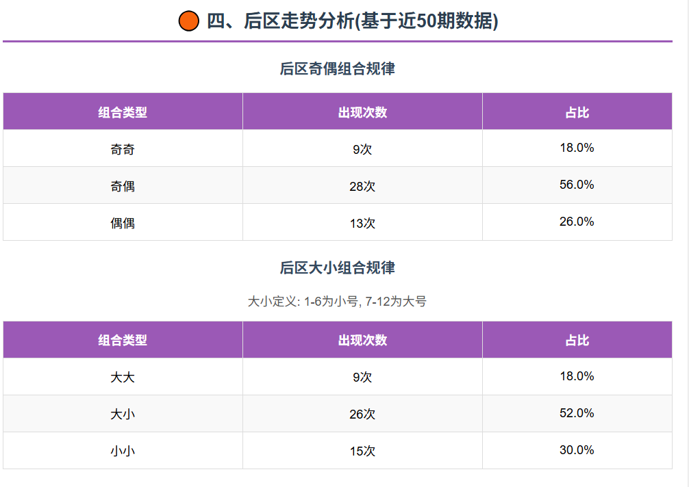Select the 13次 count cell

362,223
